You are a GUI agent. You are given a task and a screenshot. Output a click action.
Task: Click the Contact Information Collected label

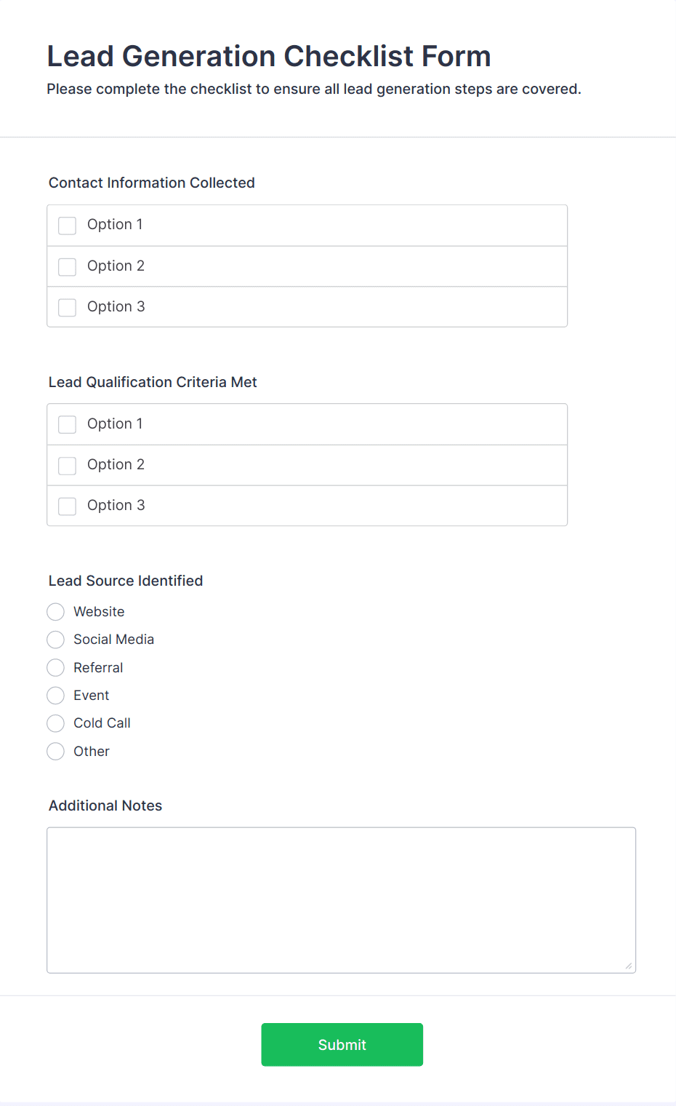(152, 183)
